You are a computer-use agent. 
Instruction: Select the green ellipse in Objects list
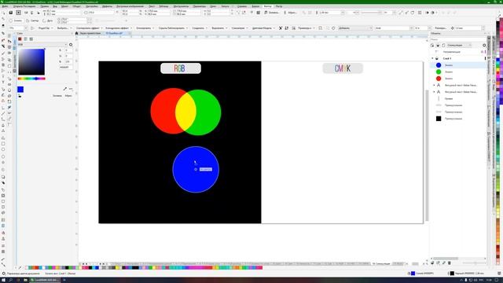[x=458, y=72]
